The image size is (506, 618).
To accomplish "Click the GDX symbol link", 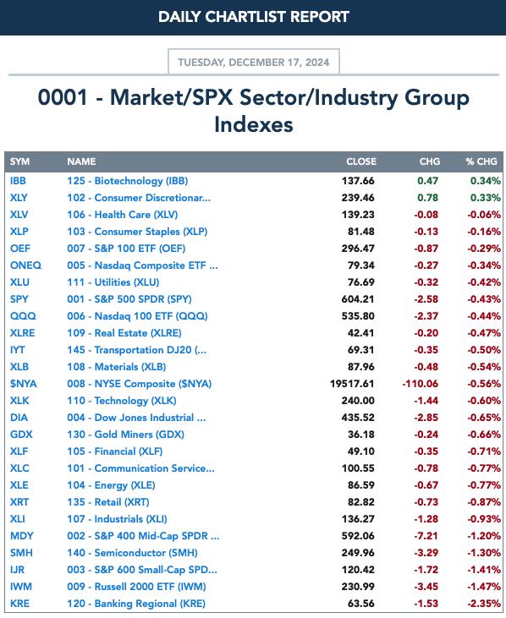I will click(x=21, y=435).
